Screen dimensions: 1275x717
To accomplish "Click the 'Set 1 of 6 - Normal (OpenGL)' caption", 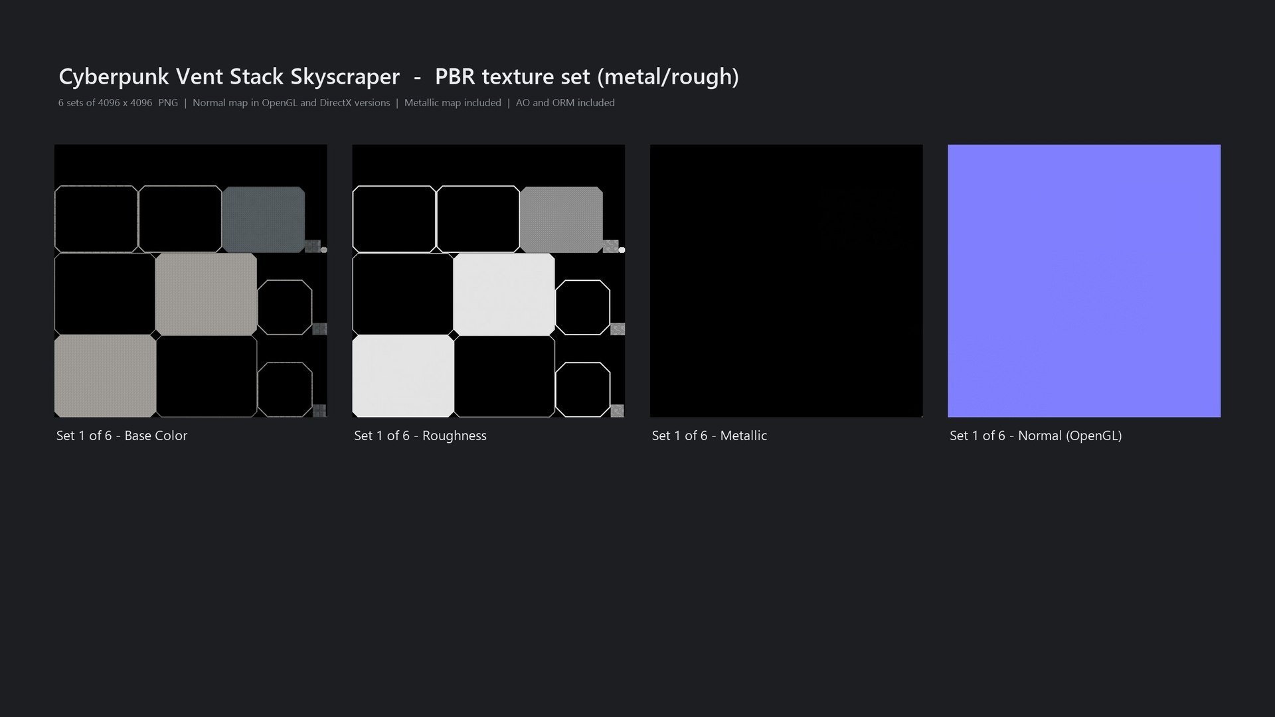I will [x=1036, y=436].
